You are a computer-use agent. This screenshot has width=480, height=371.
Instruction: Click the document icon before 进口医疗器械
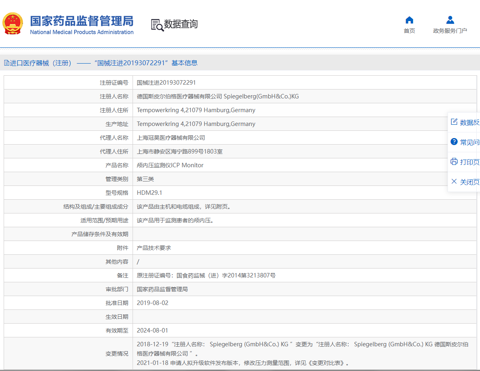[x=6, y=63]
